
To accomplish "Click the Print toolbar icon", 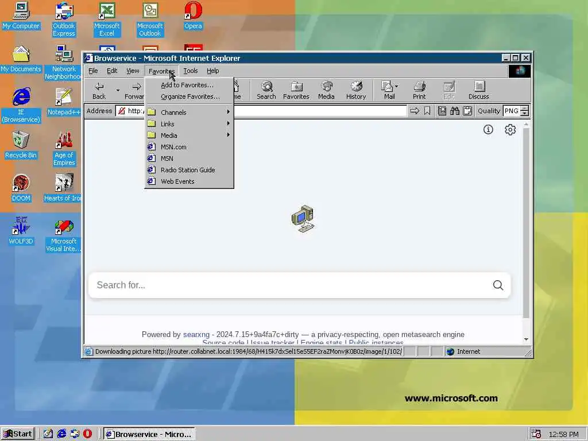I will coord(419,90).
